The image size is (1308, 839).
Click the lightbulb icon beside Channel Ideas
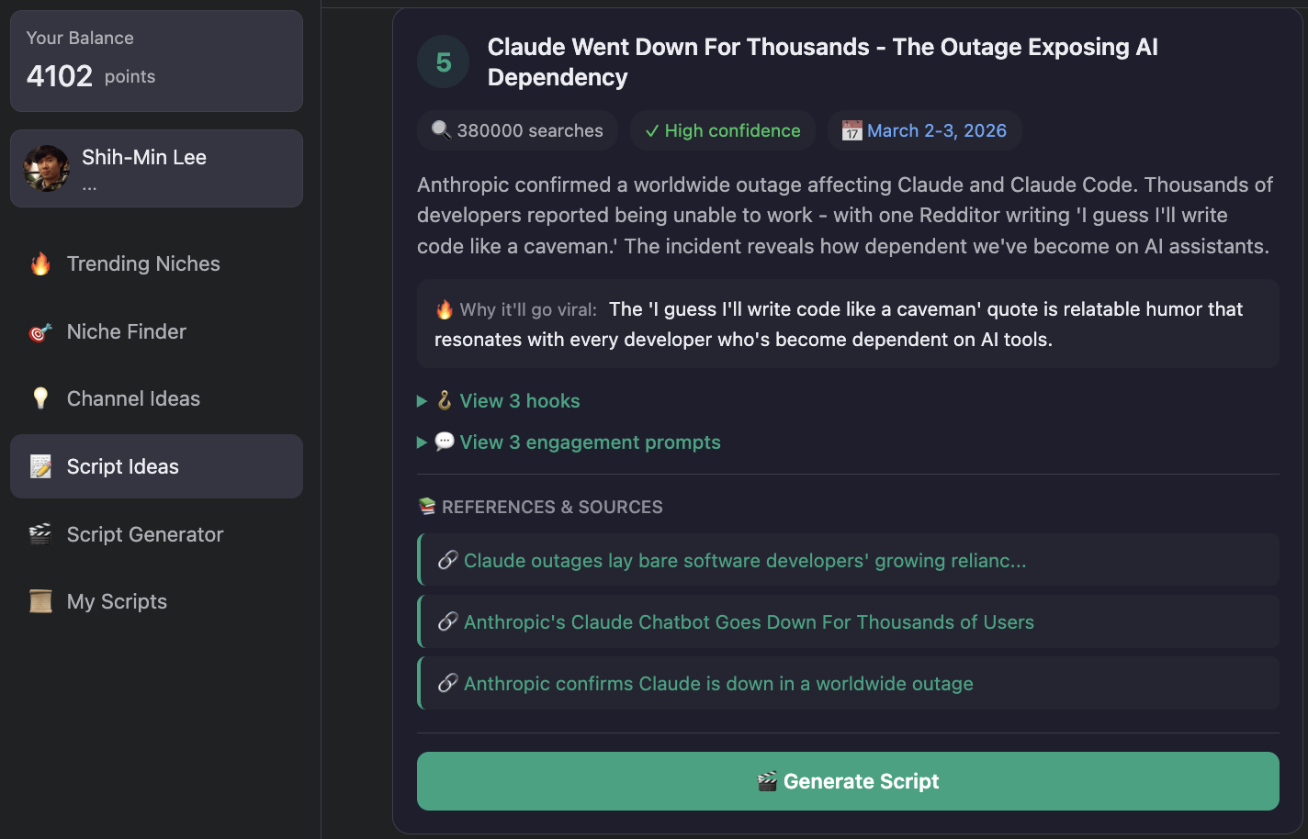(40, 398)
